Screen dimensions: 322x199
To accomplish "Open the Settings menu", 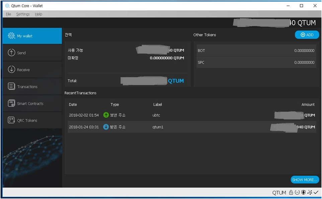I will click(x=23, y=14).
